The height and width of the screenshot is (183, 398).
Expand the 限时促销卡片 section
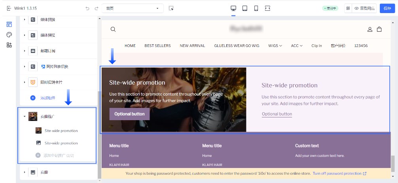pos(24,82)
